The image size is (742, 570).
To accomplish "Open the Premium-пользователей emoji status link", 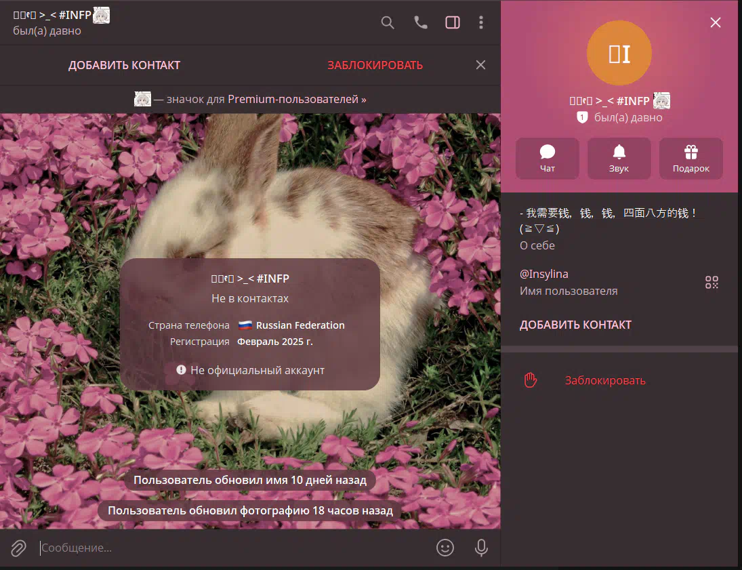I will pyautogui.click(x=297, y=99).
